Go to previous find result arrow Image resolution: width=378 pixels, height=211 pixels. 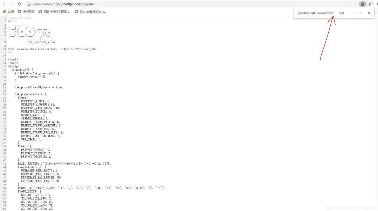[353, 13]
